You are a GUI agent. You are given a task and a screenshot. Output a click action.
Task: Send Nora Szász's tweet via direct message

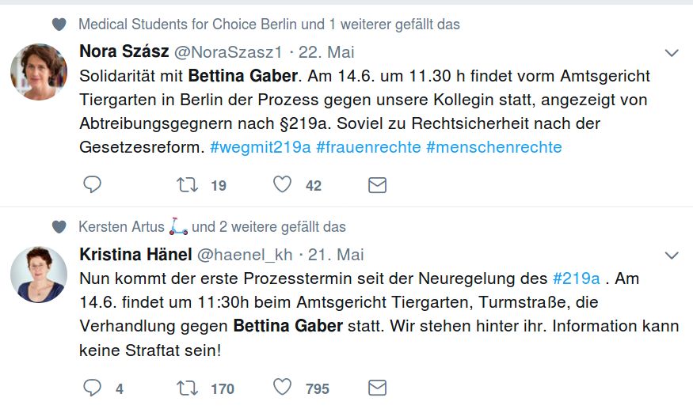[377, 185]
